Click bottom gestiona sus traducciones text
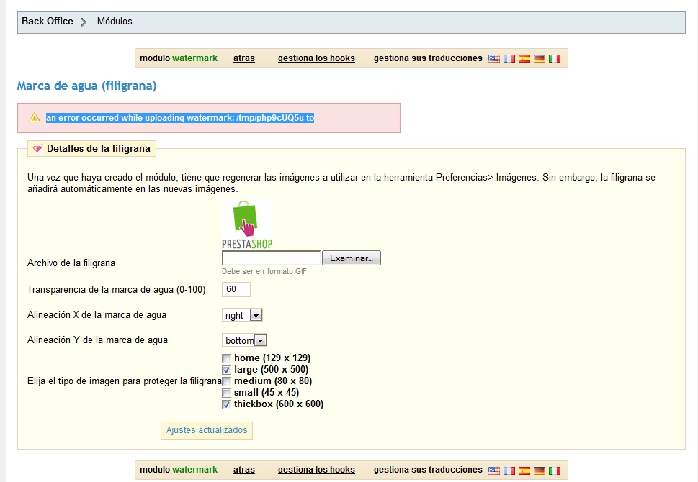The height and width of the screenshot is (482, 698). click(x=428, y=470)
